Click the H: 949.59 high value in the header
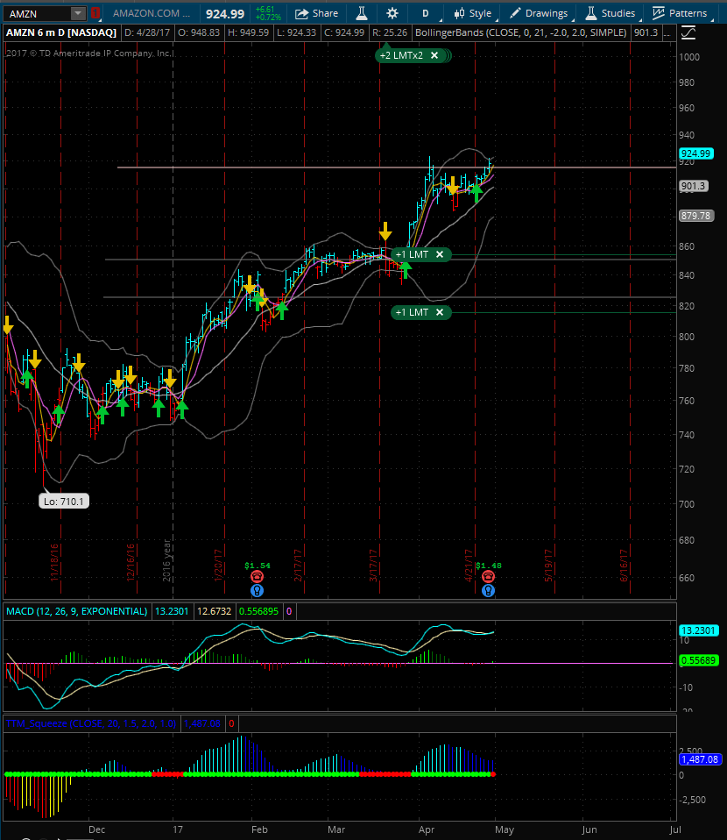The height and width of the screenshot is (840, 727). 249,32
